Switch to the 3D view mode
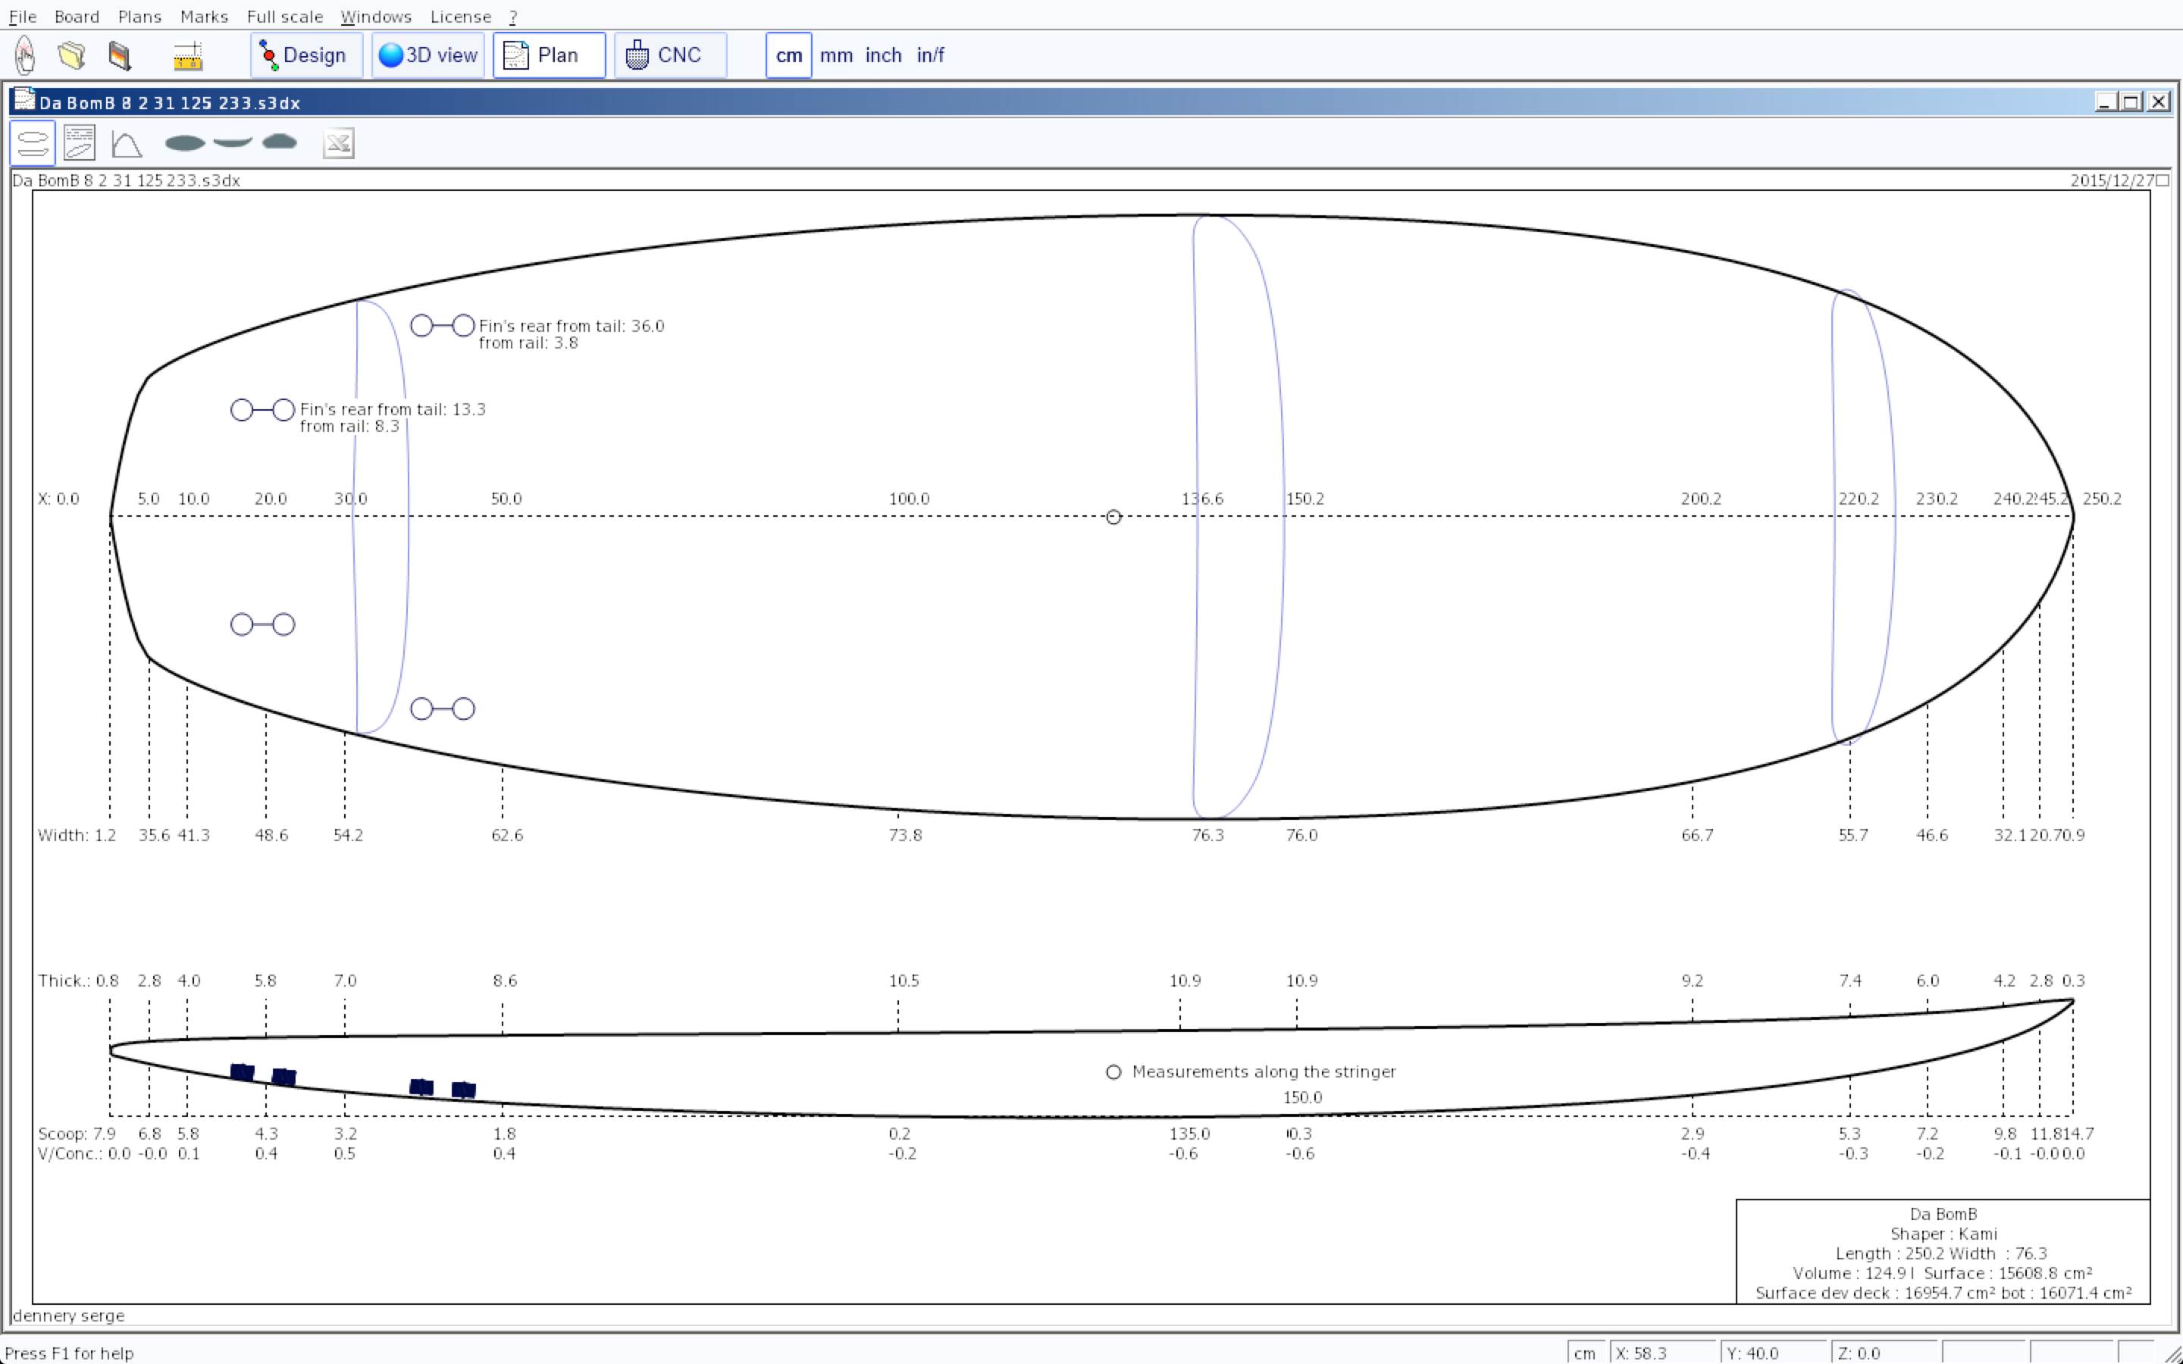 pyautogui.click(x=428, y=55)
